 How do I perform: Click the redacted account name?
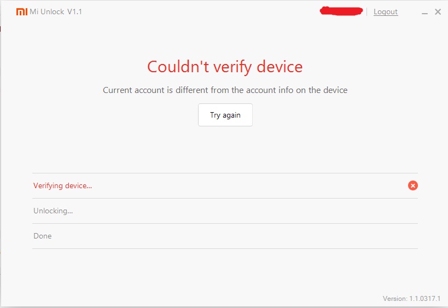(x=341, y=11)
